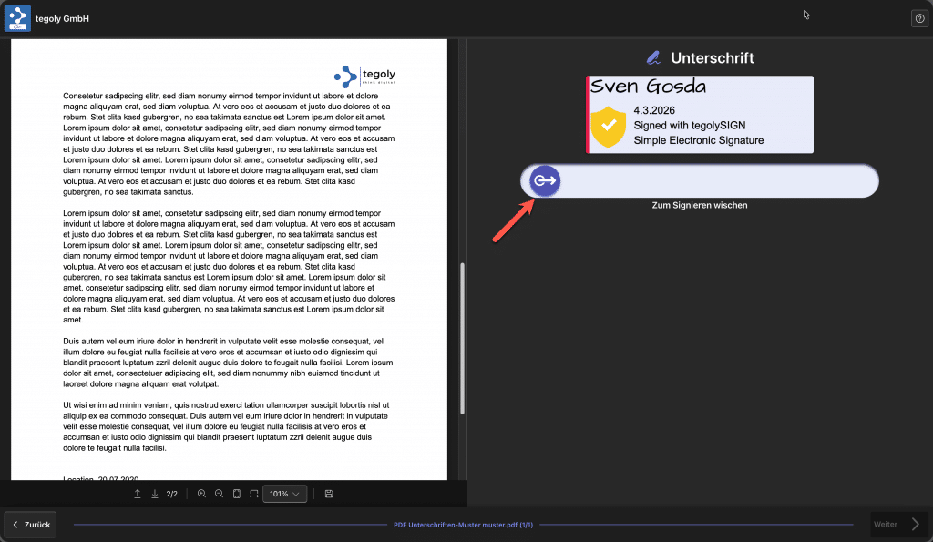Zoom out of the PDF document
This screenshot has height=542, width=933.
click(x=220, y=494)
